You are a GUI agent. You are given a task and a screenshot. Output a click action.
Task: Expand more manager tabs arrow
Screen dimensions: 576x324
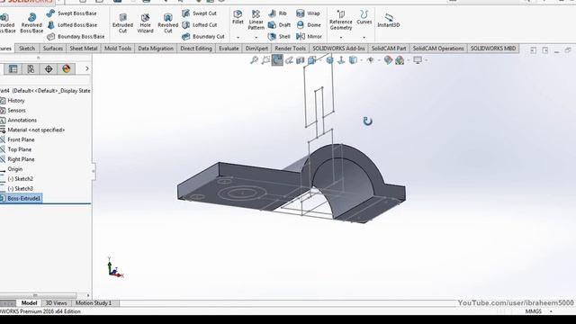87,68
